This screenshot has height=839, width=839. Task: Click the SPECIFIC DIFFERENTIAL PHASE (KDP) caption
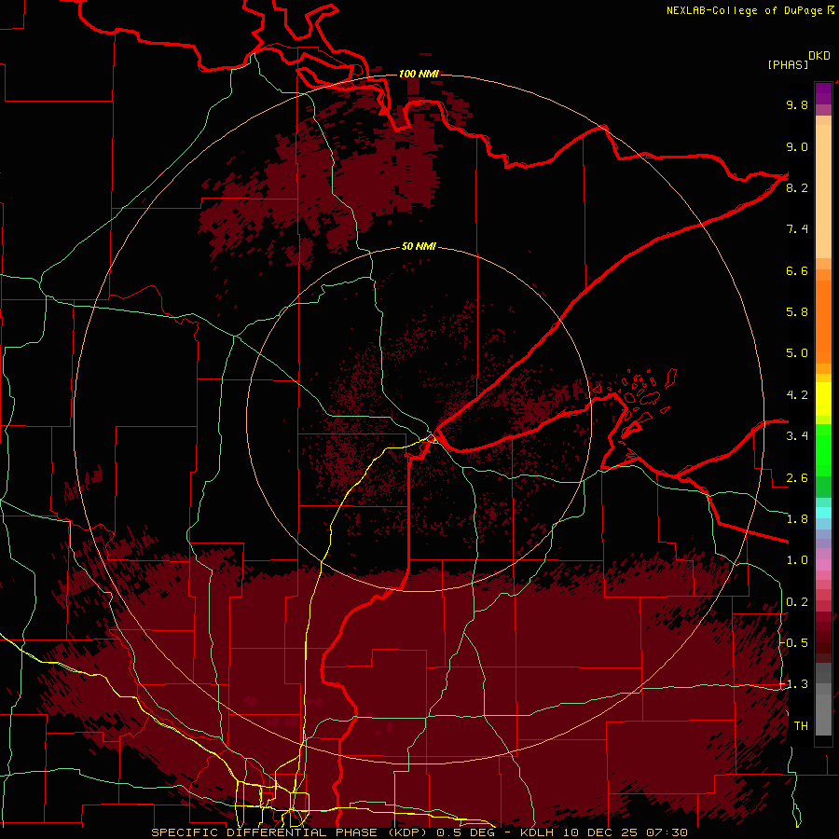tap(290, 832)
